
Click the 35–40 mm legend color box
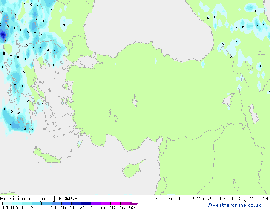105,203
